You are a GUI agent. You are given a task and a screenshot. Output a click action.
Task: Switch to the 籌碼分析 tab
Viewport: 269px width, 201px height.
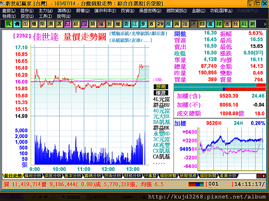[93, 176]
